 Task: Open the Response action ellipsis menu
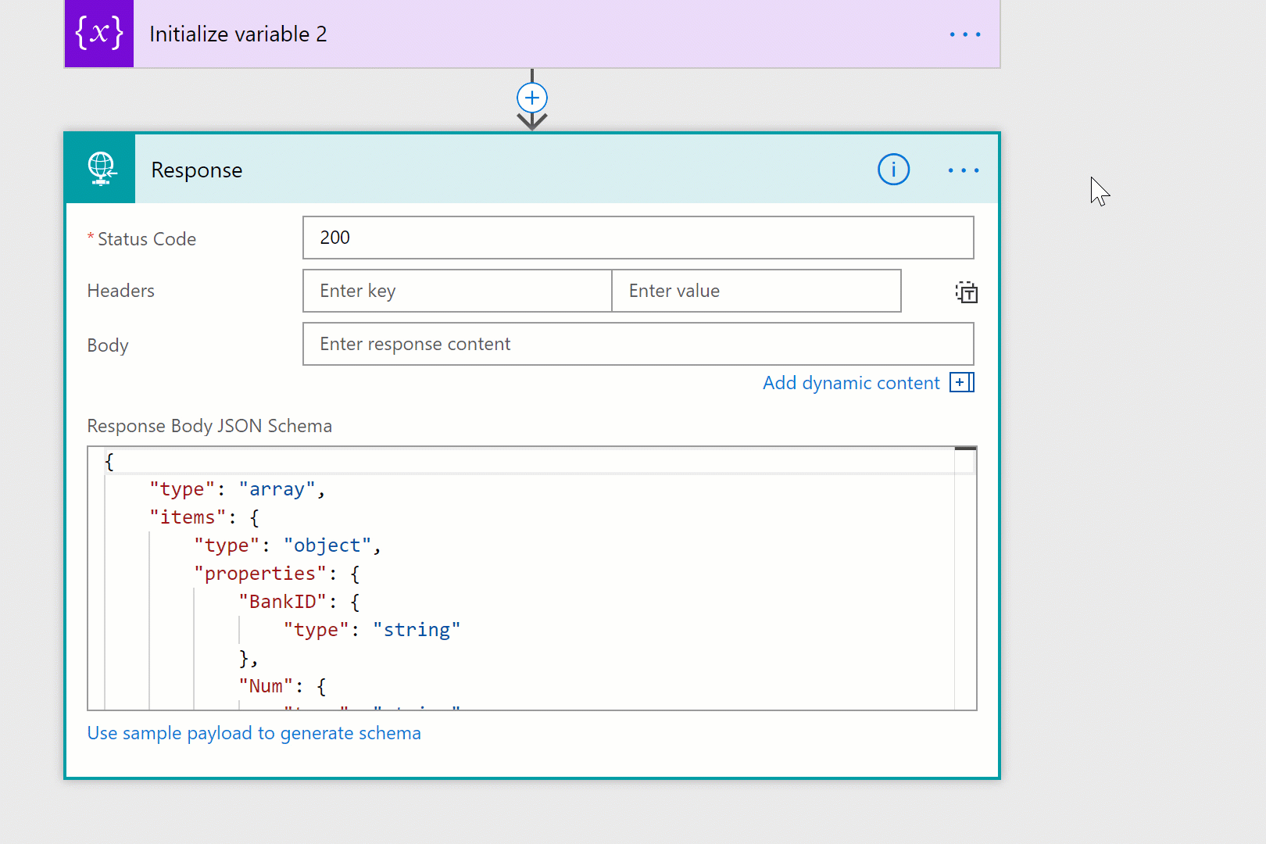point(963,170)
